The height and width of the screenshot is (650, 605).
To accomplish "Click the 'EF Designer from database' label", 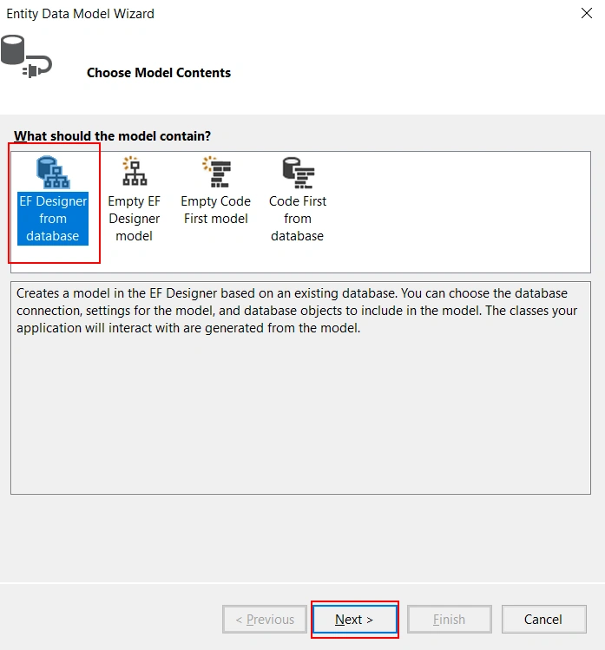I will 53,219.
